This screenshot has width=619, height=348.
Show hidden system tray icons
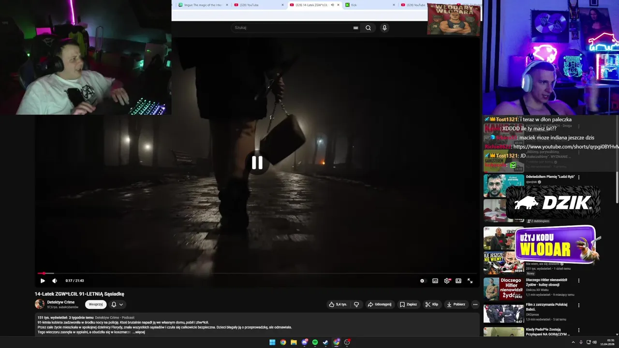click(574, 342)
